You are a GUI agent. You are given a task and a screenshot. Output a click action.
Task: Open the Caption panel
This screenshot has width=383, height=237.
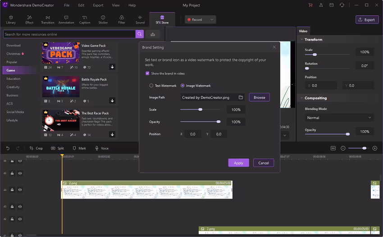(x=85, y=19)
